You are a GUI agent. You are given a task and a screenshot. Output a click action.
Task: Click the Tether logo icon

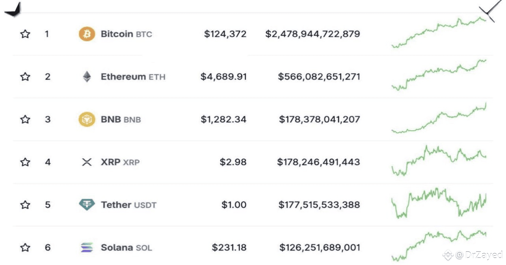pos(87,205)
